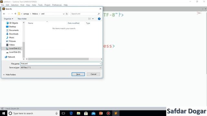
Task: Click the xampp breadcrumb segment
Action: click(x=26, y=14)
